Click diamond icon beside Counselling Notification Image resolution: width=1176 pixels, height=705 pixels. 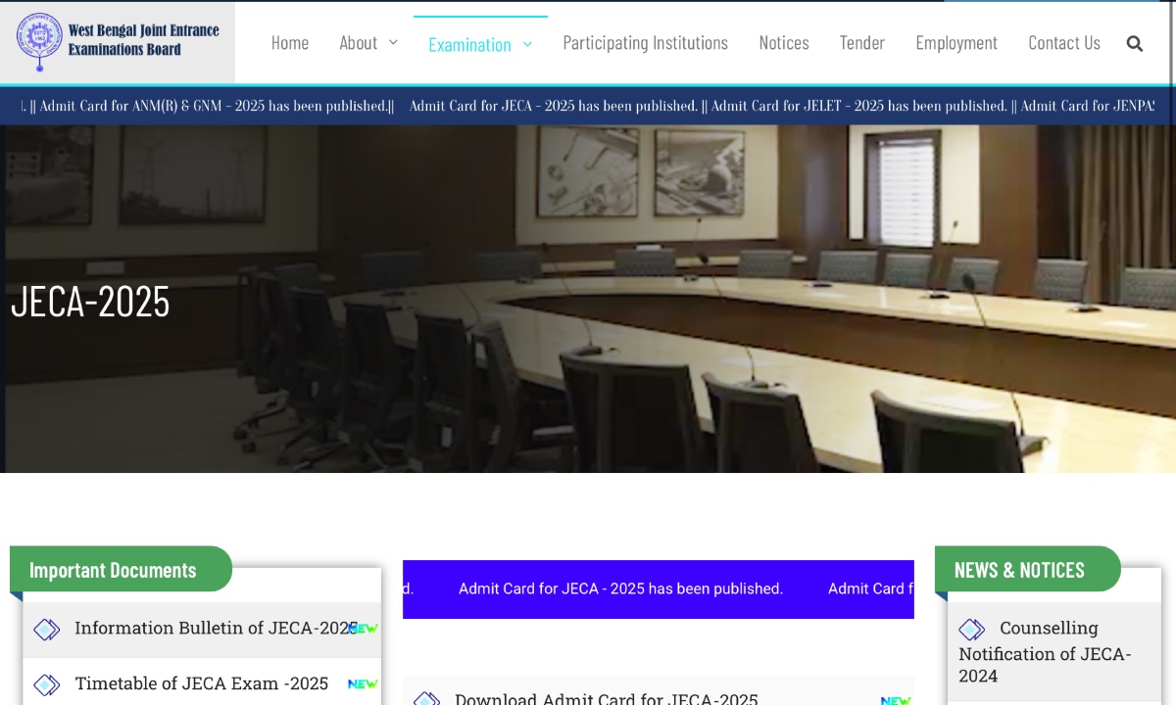[971, 630]
